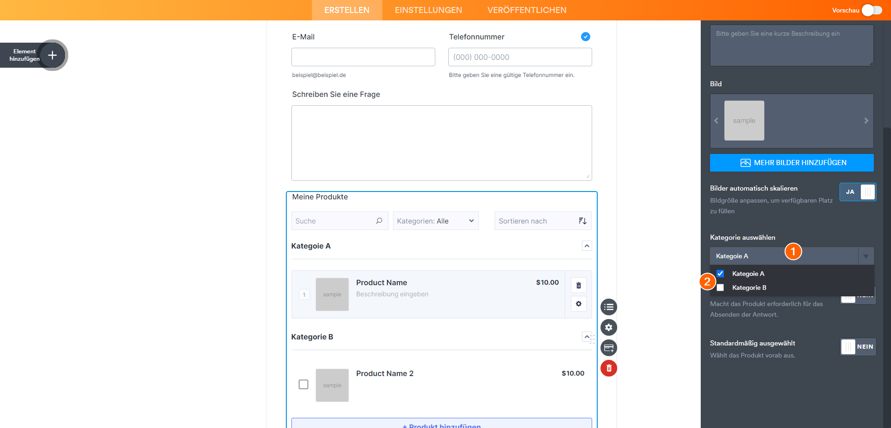This screenshot has height=428, width=891.
Task: Open the payment settings card icon
Action: tap(609, 348)
